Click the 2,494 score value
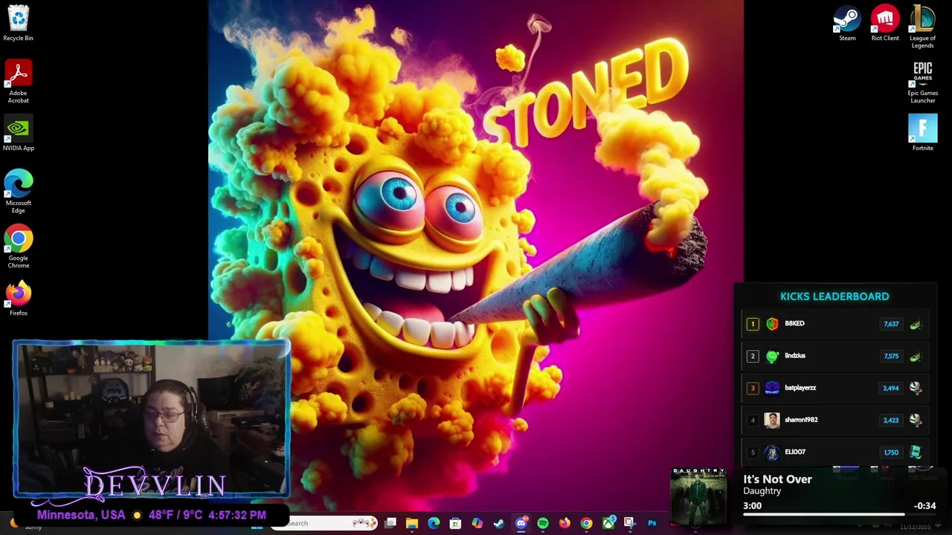The width and height of the screenshot is (952, 535). (891, 388)
